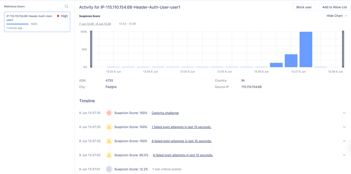351x174 pixels.
Task: Expand the 1 failed login attempts entry
Action: click(x=344, y=127)
